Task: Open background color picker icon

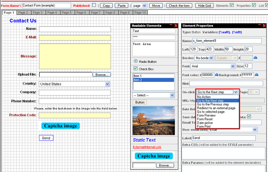Action: (257, 75)
